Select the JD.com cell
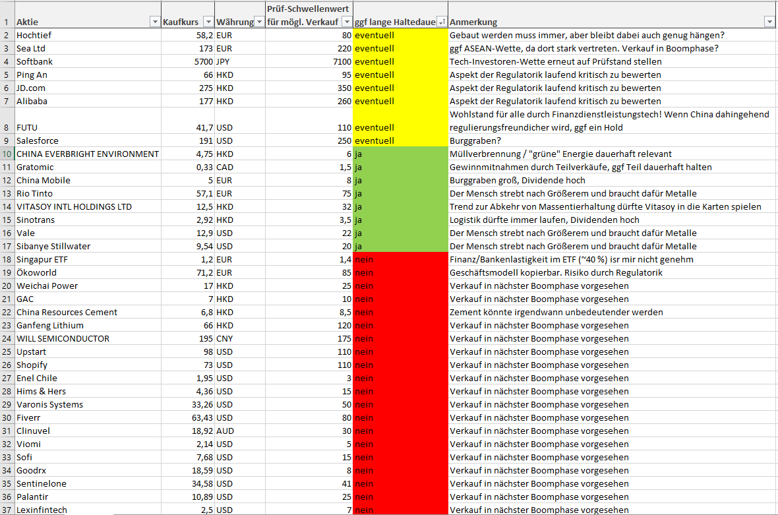778x515 pixels. pos(88,88)
